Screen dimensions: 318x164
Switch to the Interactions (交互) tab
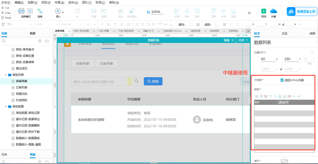[x=284, y=34]
